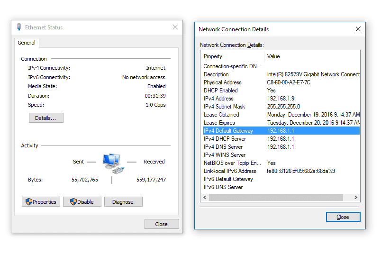Click the IPv4 Connectivity Internet value
This screenshot has height=254, width=381.
155,68
